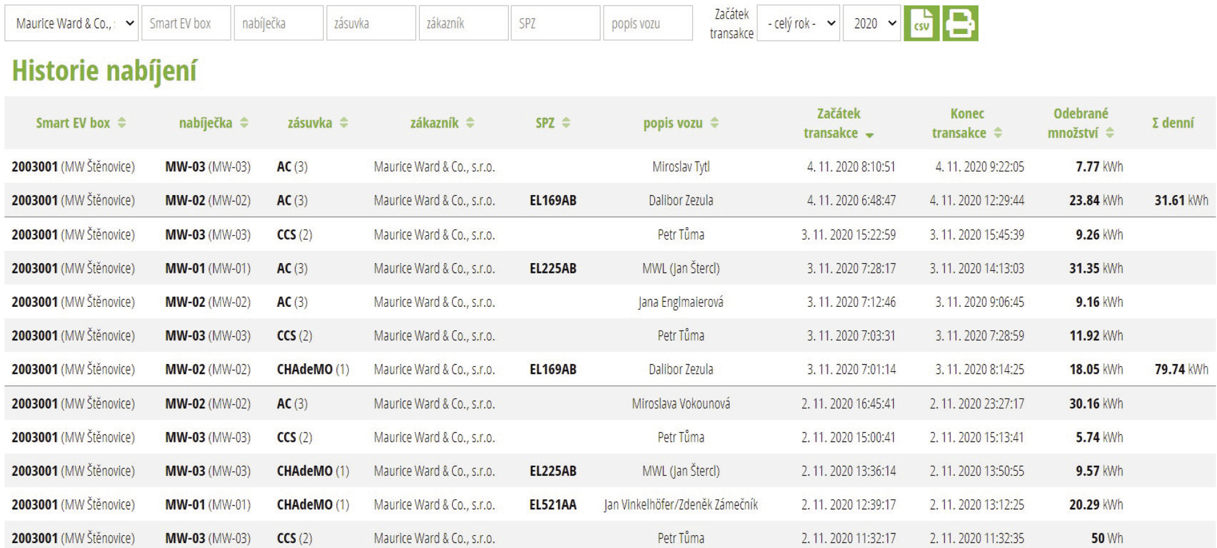Select the zákazník filter text box

coord(464,23)
